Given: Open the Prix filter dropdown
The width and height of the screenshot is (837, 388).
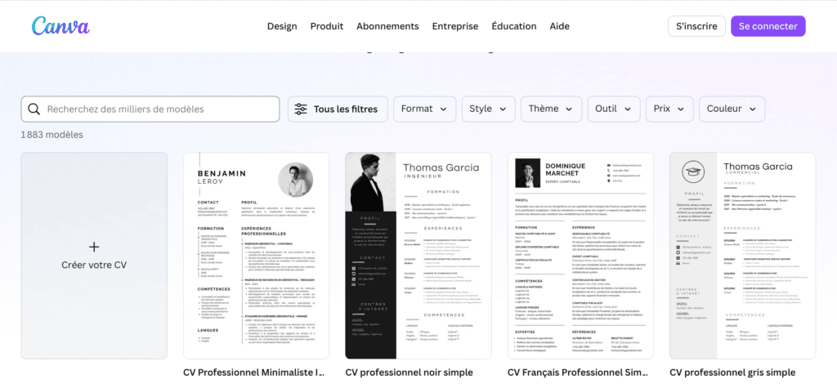Looking at the screenshot, I should click(669, 109).
